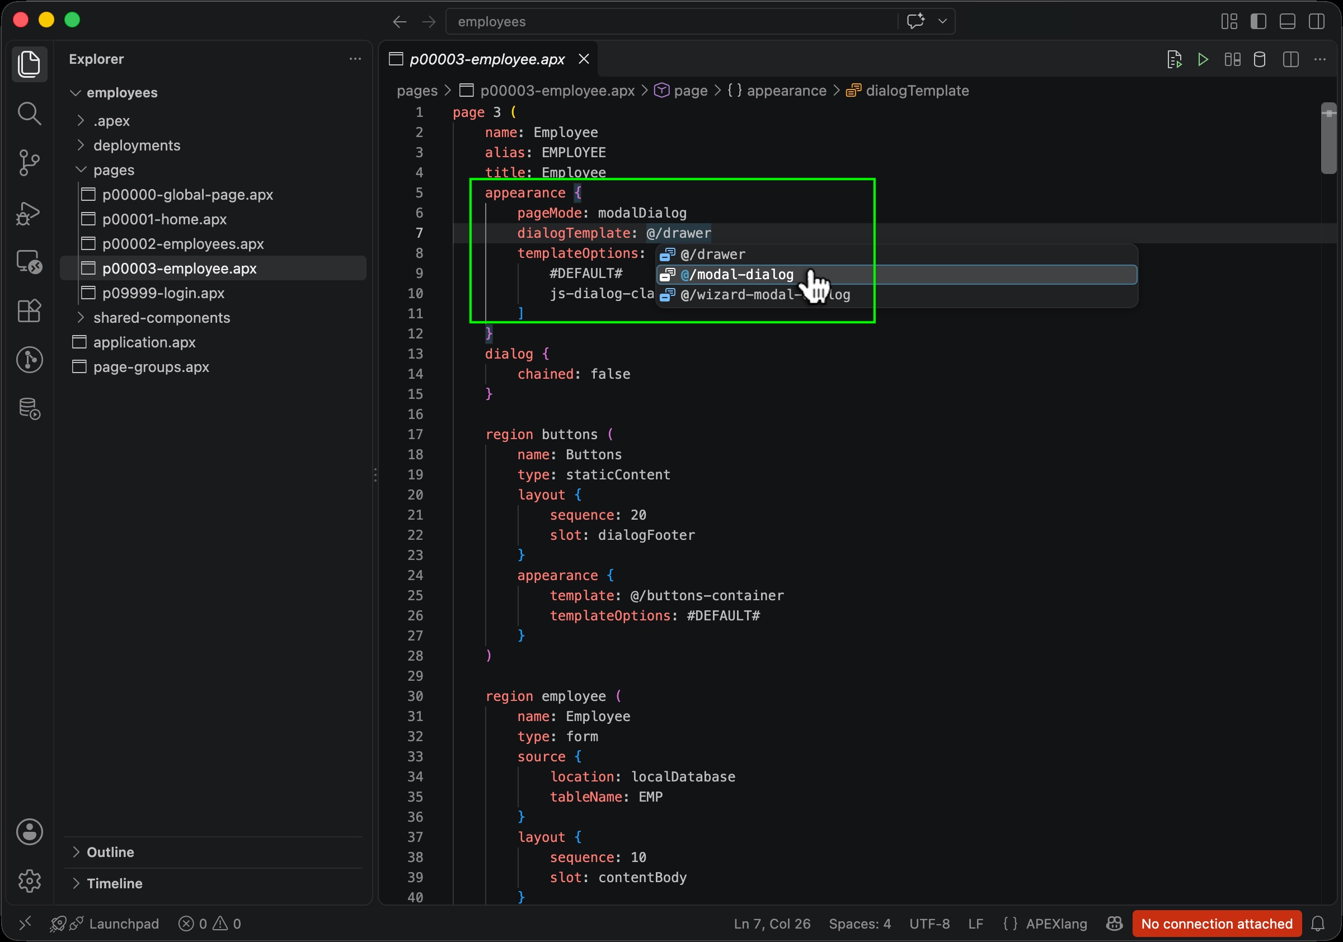Click the No connection attached status button

click(x=1217, y=924)
